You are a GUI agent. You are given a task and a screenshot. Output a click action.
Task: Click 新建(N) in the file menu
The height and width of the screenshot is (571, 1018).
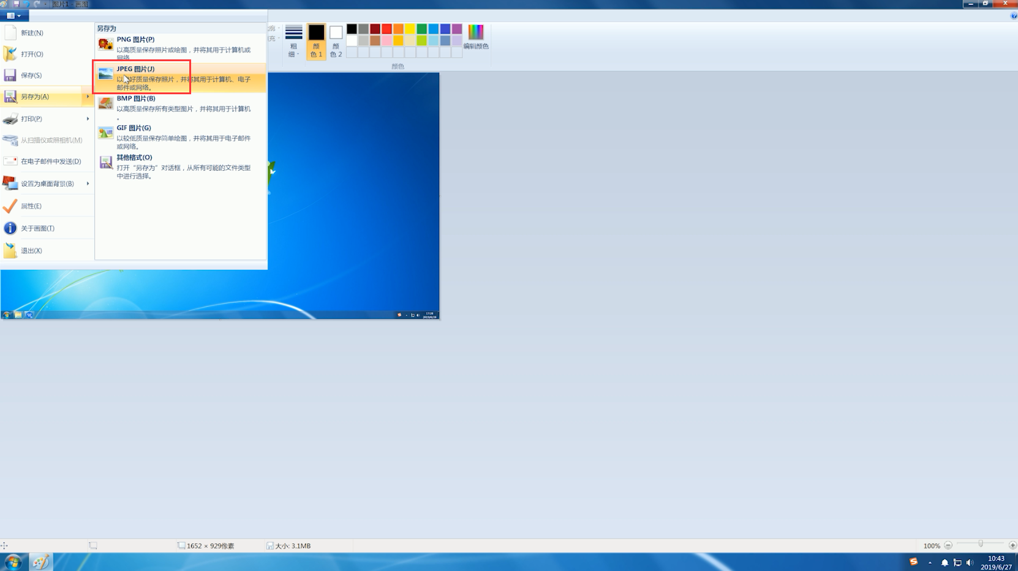(x=47, y=32)
